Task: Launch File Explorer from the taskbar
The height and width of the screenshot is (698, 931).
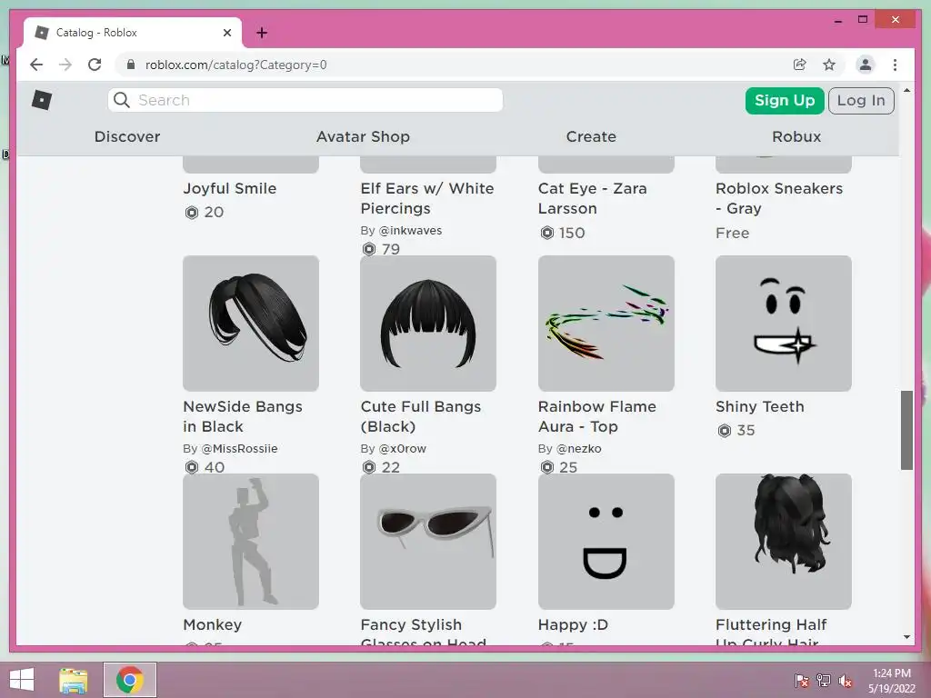Action: coord(74,680)
